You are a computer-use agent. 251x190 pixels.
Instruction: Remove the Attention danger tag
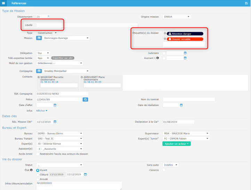165,34
